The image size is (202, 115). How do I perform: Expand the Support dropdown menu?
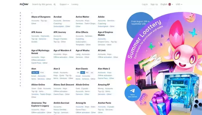click(64, 4)
